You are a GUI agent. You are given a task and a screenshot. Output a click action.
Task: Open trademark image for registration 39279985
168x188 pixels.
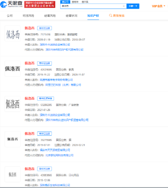click(13, 139)
